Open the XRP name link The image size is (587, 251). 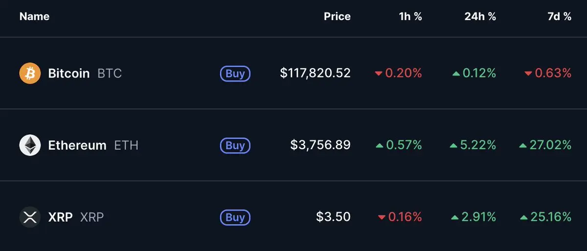coord(76,217)
